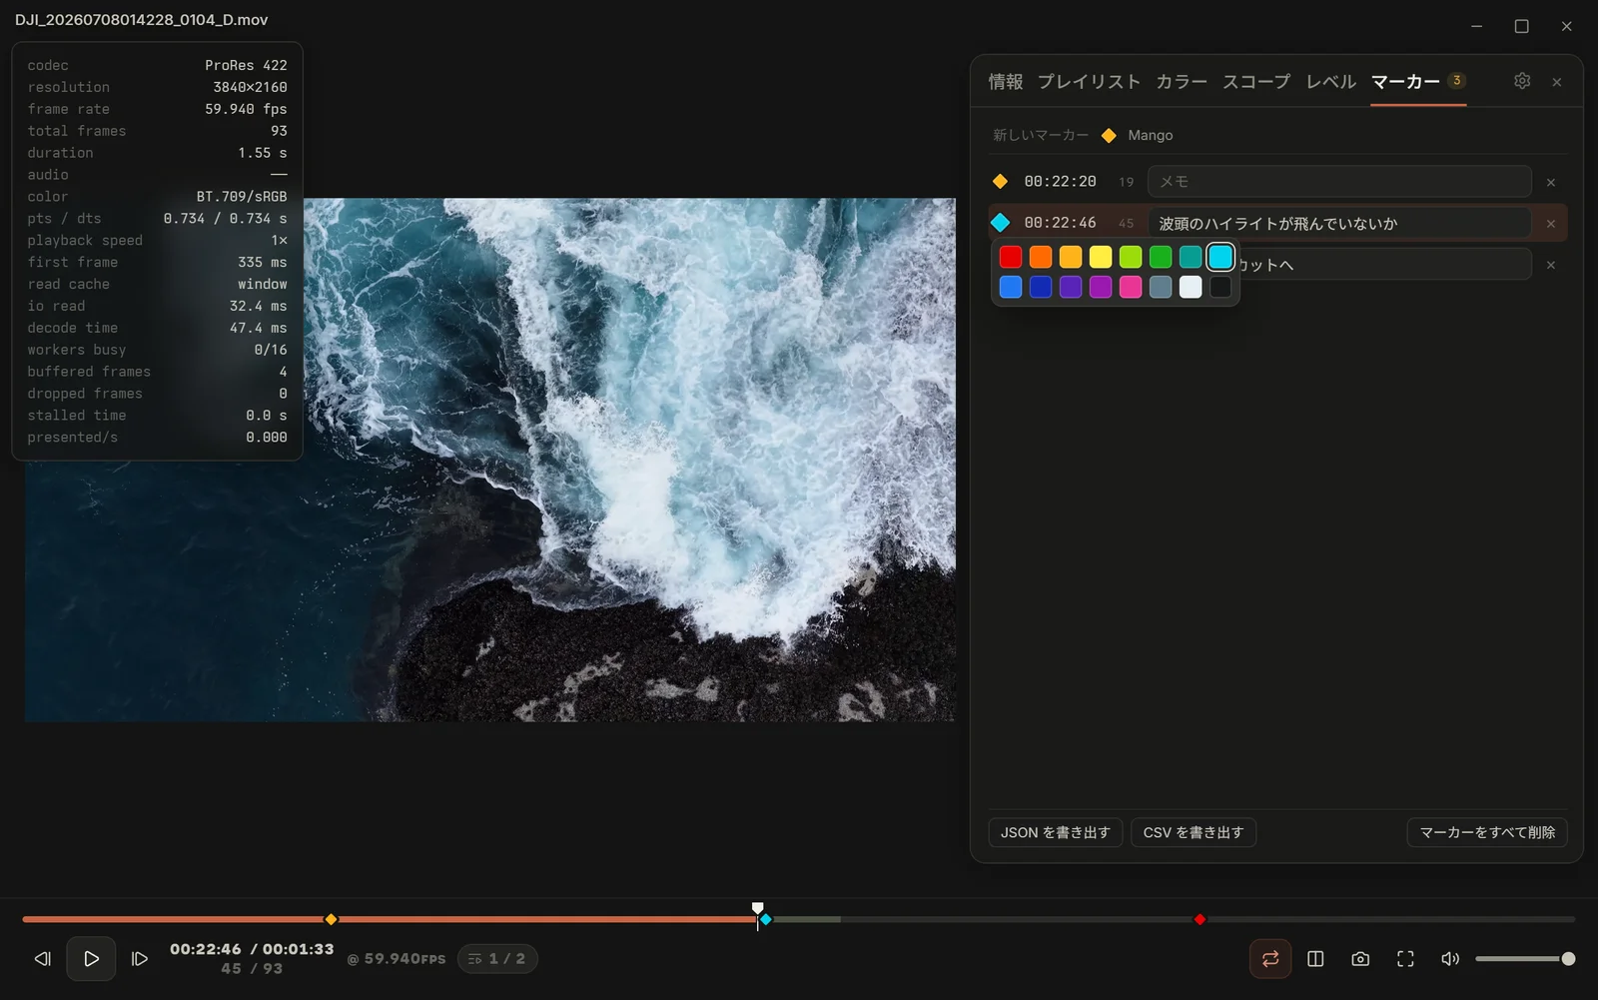Enter fullscreen mode

tap(1405, 959)
